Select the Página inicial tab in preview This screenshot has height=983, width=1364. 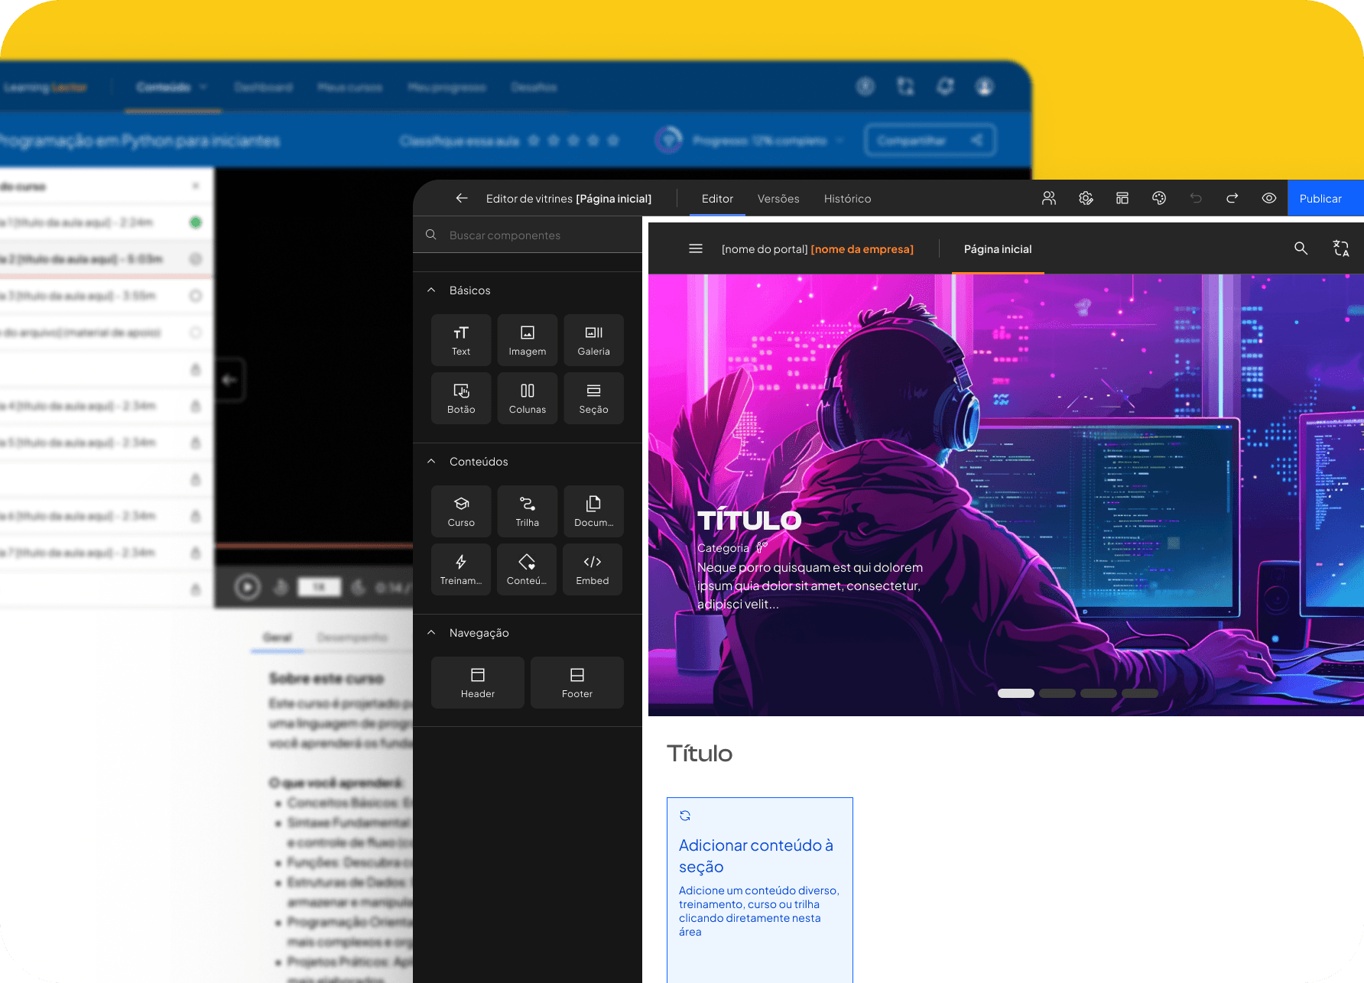pos(998,249)
